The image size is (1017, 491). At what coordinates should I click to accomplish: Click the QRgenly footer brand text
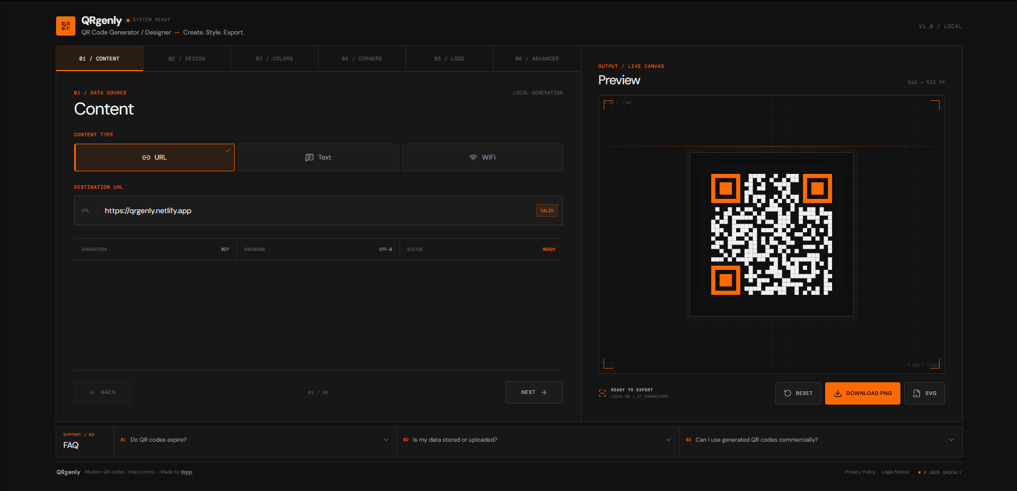pos(68,472)
